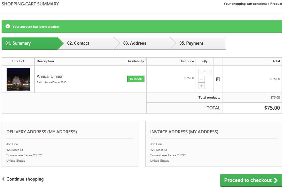
Task: Delete Annual Dinner with trash icon
Action: pyautogui.click(x=218, y=79)
